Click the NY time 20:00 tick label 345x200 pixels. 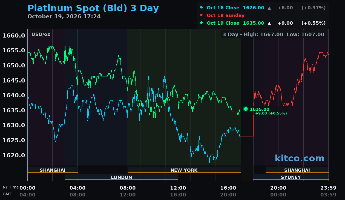278,188
